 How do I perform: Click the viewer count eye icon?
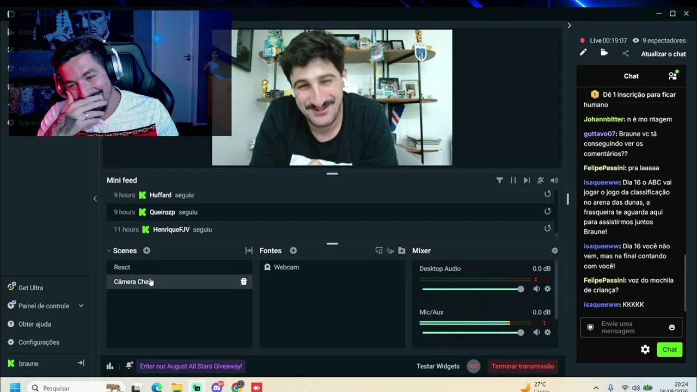point(635,40)
